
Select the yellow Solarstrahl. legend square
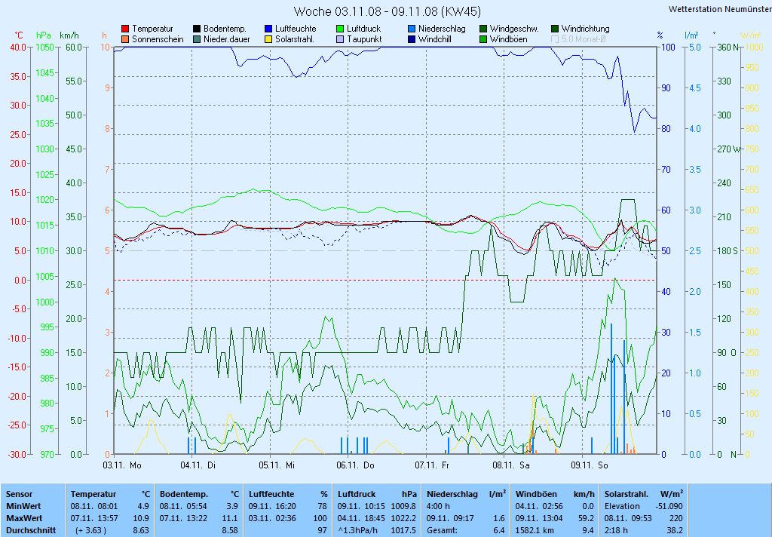268,39
